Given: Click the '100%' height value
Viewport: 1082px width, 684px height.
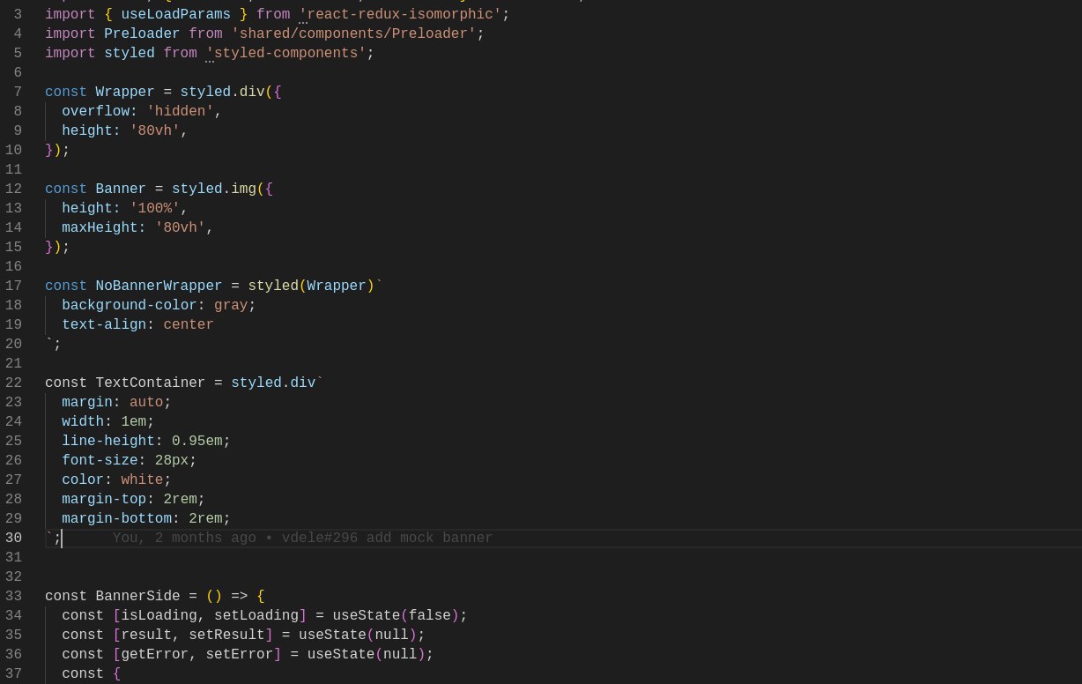Looking at the screenshot, I should [x=154, y=208].
